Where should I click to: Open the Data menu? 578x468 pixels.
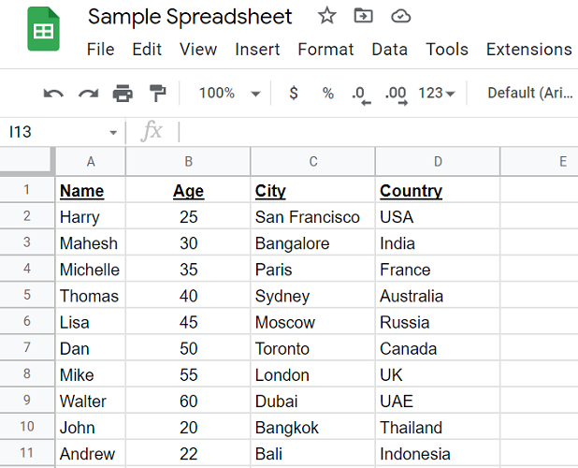[x=389, y=50]
